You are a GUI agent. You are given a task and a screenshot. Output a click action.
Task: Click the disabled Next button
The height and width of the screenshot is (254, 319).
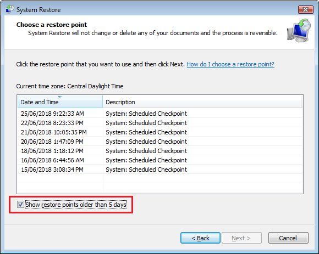point(241,238)
